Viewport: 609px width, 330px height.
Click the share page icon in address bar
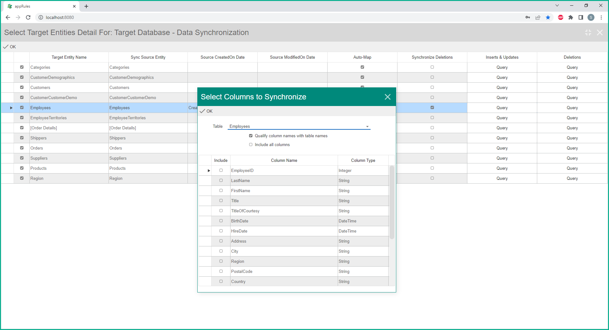(538, 17)
